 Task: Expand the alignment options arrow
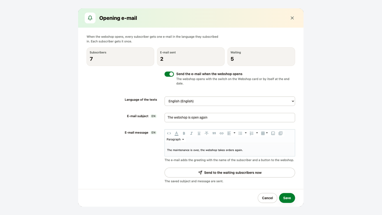[x=234, y=133]
